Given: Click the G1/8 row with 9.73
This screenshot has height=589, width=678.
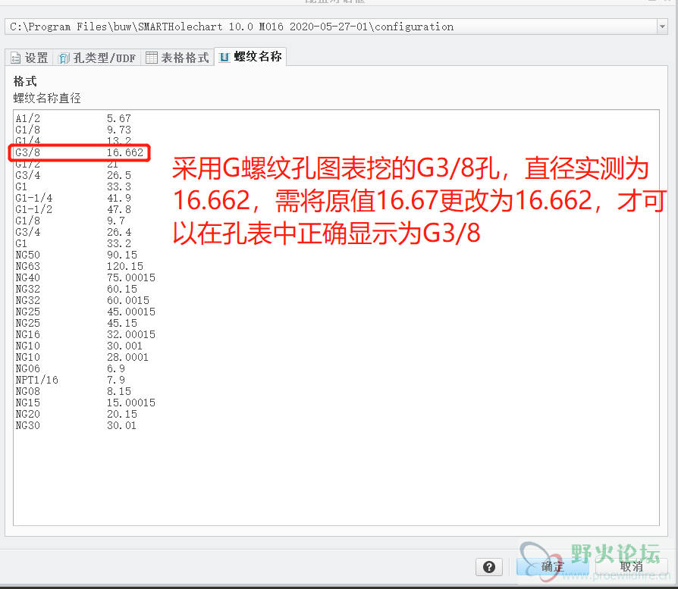Looking at the screenshot, I should pyautogui.click(x=73, y=130).
